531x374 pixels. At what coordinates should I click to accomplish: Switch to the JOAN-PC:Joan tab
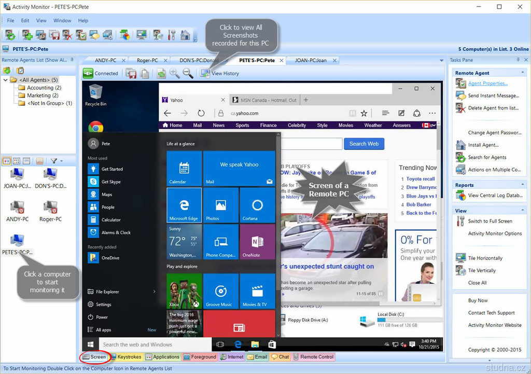click(x=311, y=60)
